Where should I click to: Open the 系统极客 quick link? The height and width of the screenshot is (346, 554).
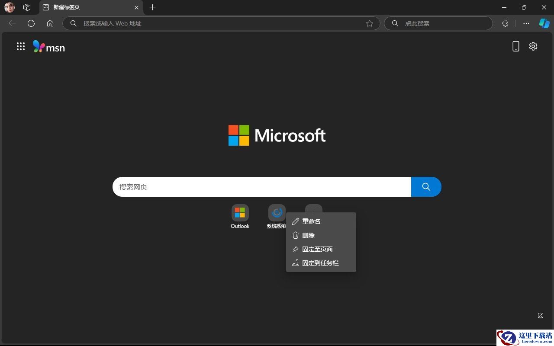[277, 217]
